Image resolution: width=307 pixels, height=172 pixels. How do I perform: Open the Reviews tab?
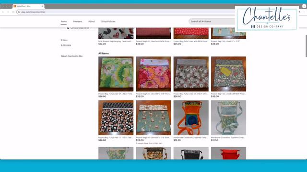point(78,21)
